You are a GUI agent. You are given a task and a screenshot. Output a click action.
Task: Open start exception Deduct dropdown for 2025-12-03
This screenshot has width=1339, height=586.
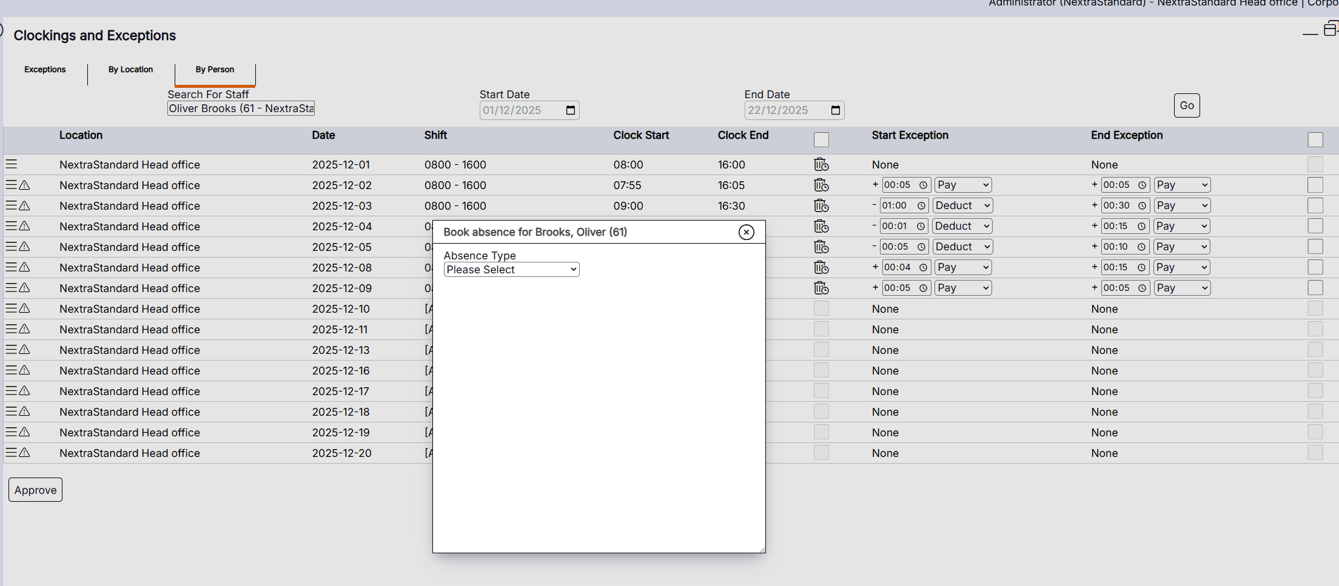tap(962, 205)
